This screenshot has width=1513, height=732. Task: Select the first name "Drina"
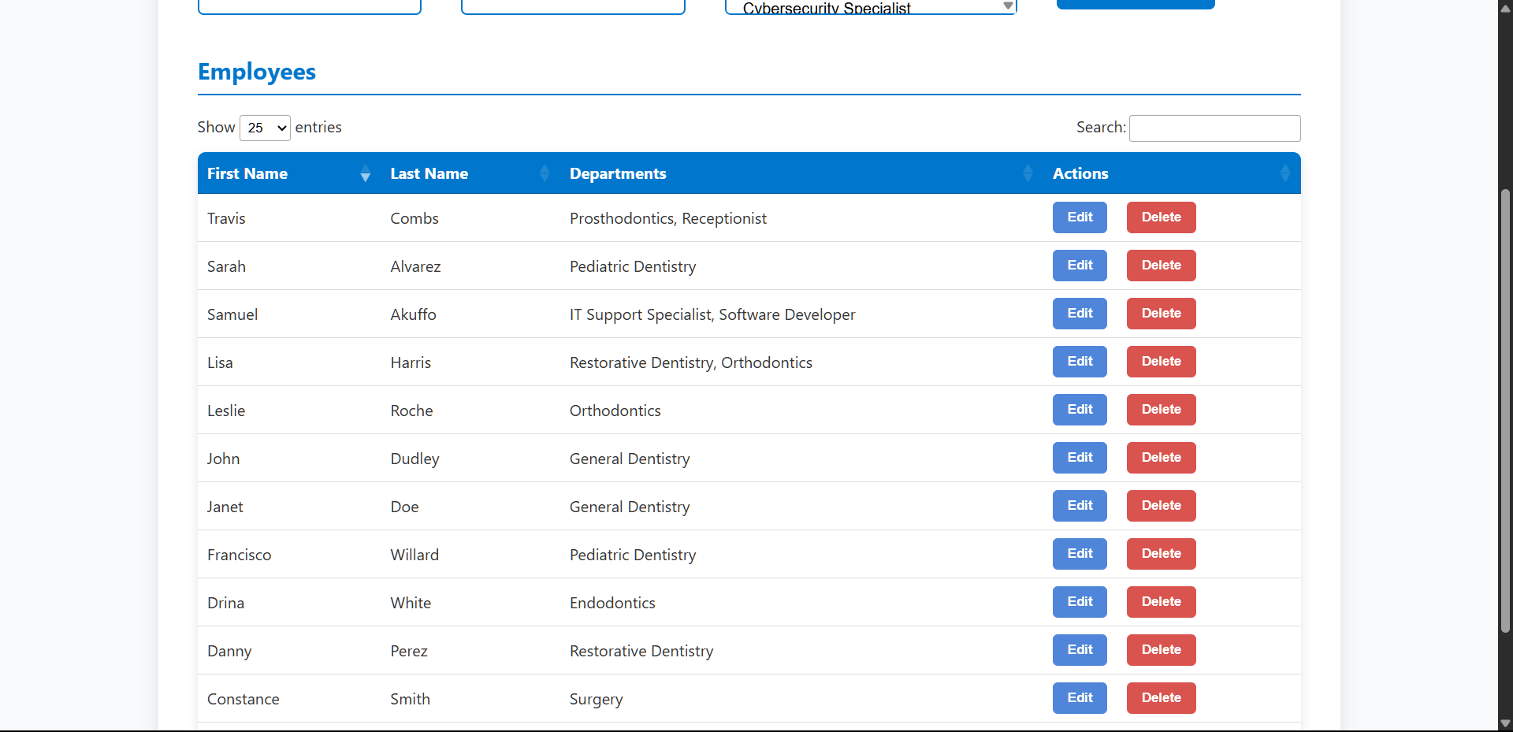225,603
